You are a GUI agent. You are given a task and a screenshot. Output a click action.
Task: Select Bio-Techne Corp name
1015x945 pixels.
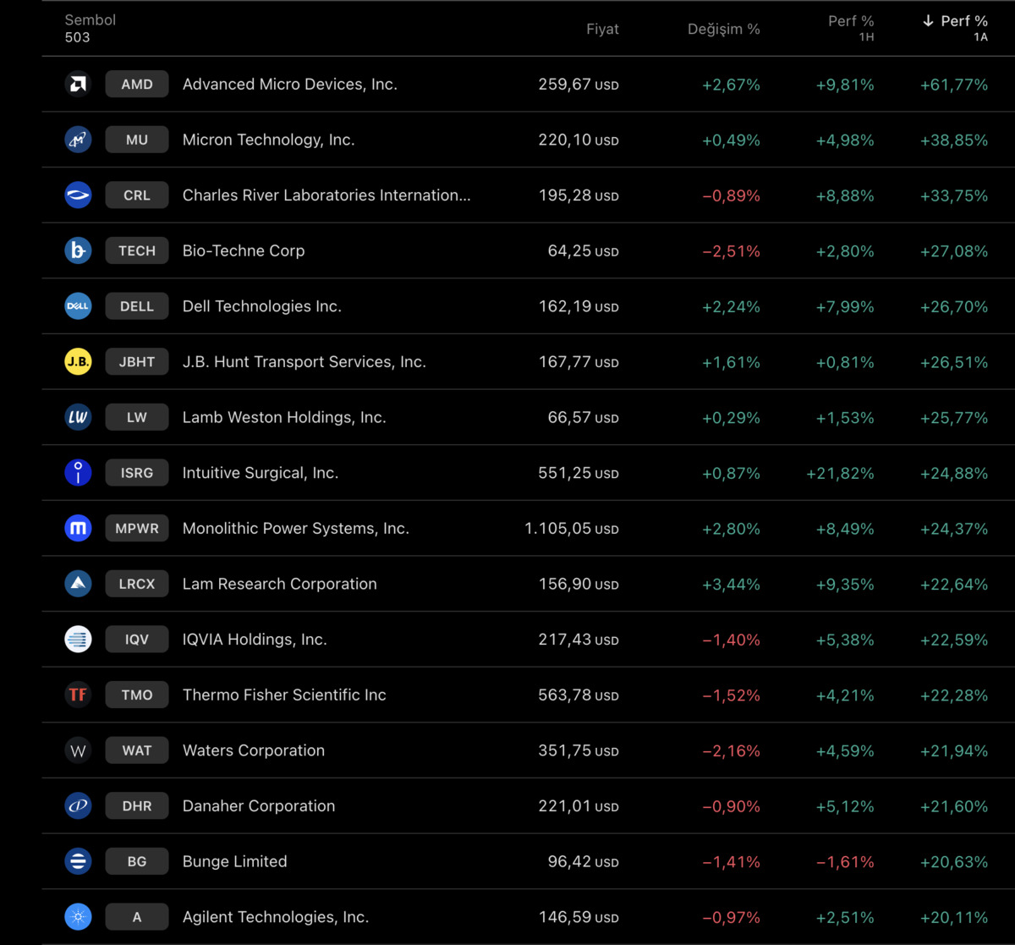pyautogui.click(x=244, y=250)
